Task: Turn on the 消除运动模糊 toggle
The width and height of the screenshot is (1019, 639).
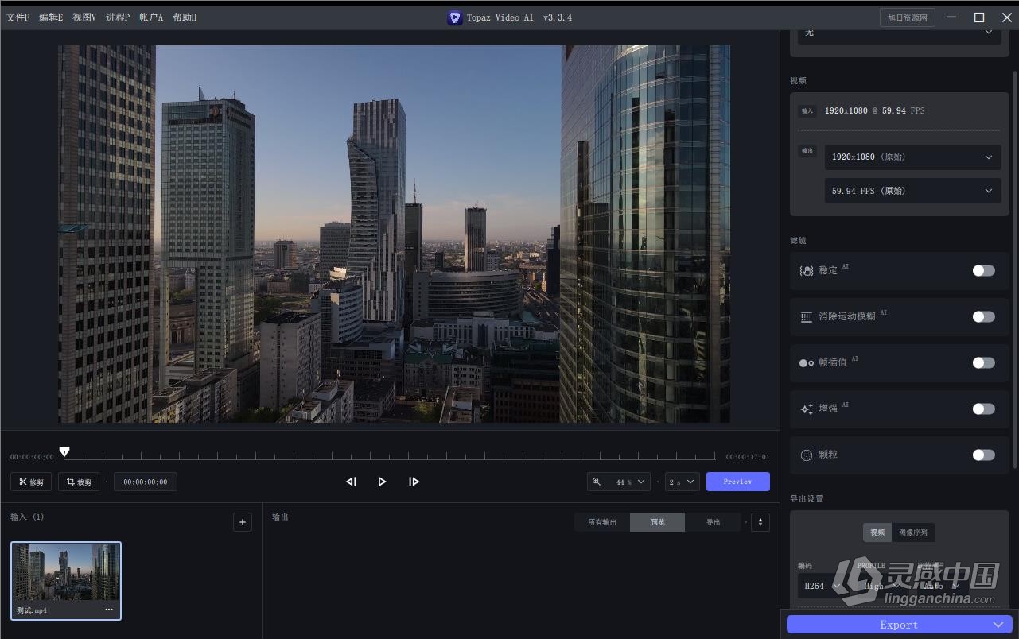Action: pyautogui.click(x=983, y=316)
